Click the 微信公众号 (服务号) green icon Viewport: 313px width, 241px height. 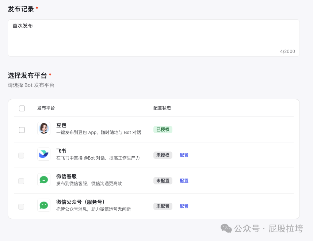click(x=44, y=205)
